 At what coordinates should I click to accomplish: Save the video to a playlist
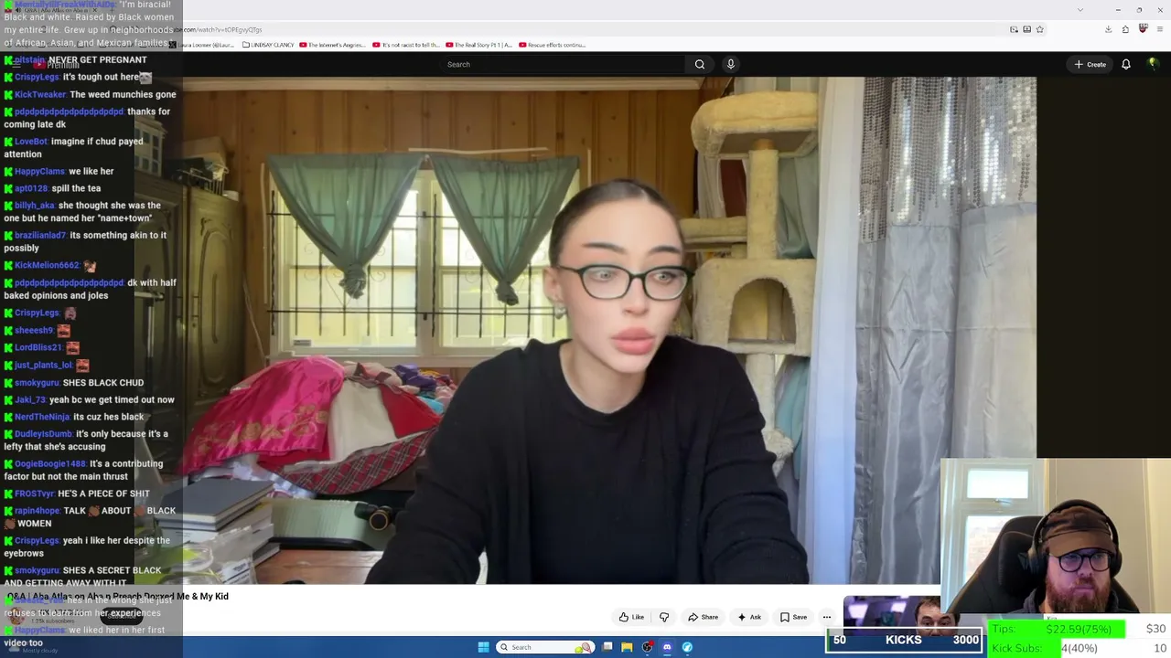tap(793, 617)
